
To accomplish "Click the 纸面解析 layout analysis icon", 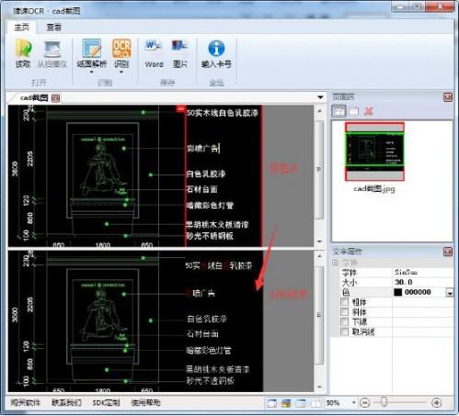I will [x=92, y=49].
